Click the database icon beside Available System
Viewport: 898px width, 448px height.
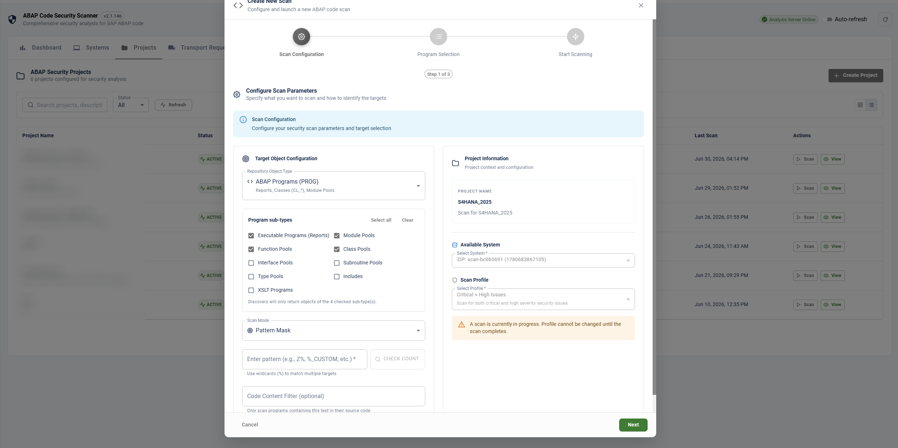[x=455, y=245]
